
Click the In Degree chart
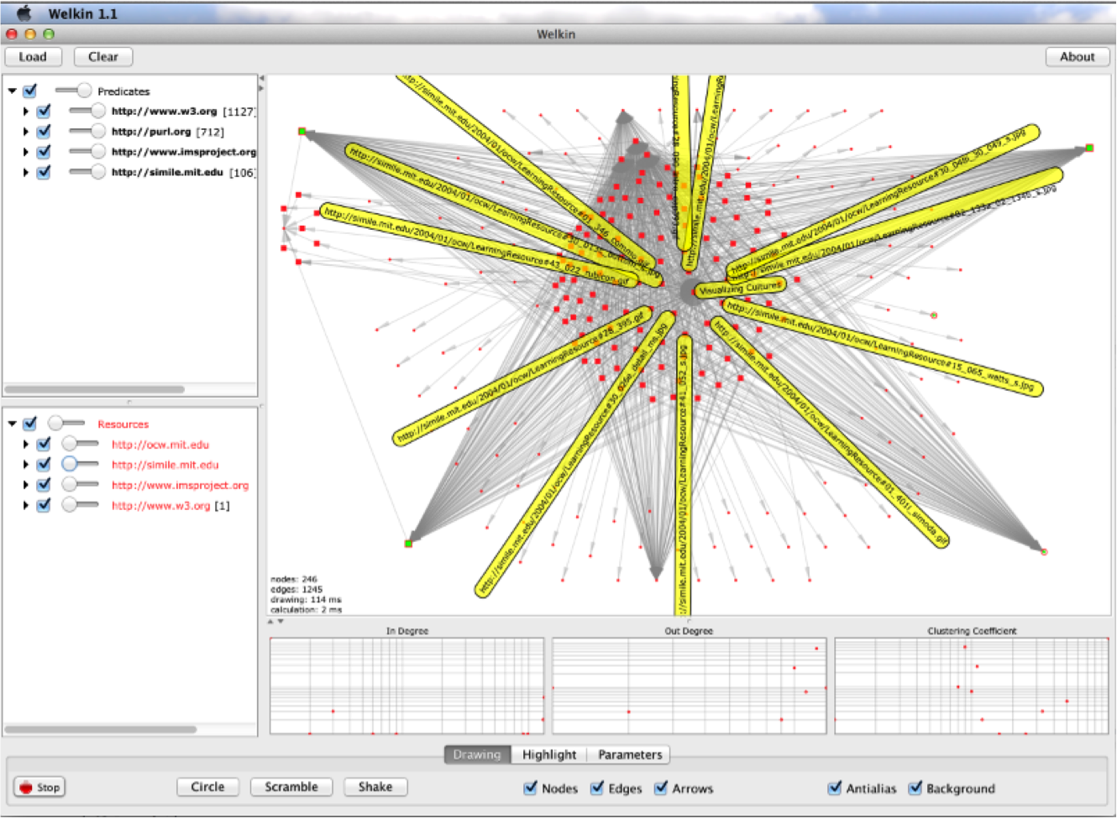tap(406, 686)
